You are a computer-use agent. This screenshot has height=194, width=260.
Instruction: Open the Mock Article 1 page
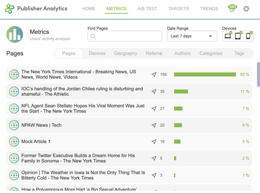(x=36, y=142)
